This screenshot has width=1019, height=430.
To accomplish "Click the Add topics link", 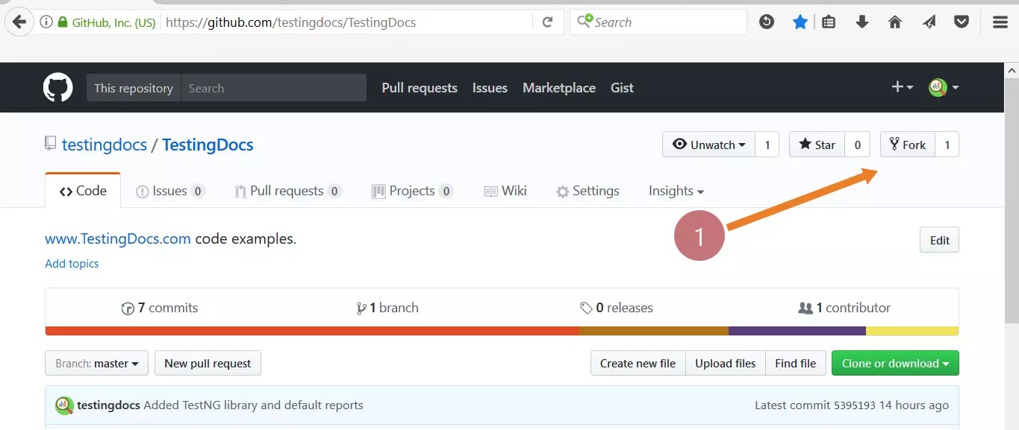I will coord(72,263).
